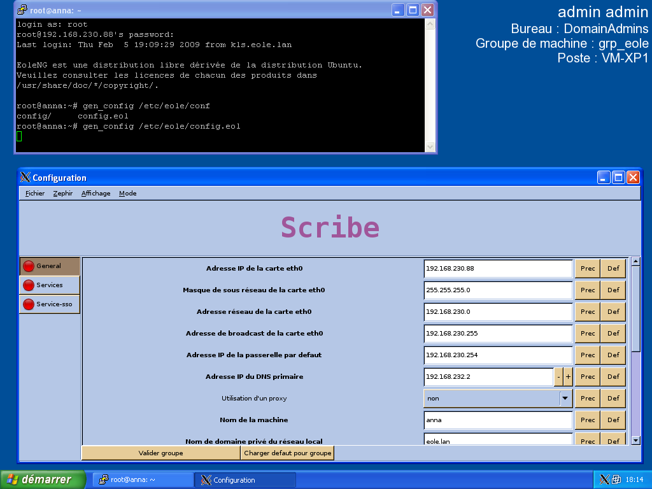
Task: Click the eth0 subnet mask field
Action: tap(498, 290)
